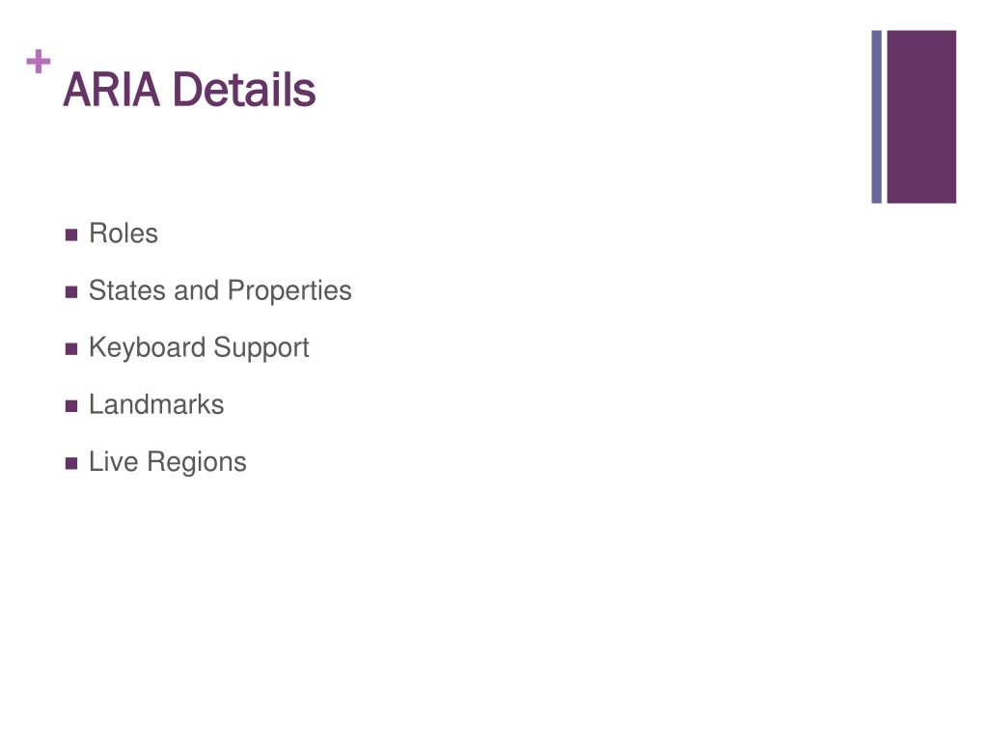Click the word States in the second bullet
The height and width of the screenshot is (741, 988).
(x=127, y=290)
